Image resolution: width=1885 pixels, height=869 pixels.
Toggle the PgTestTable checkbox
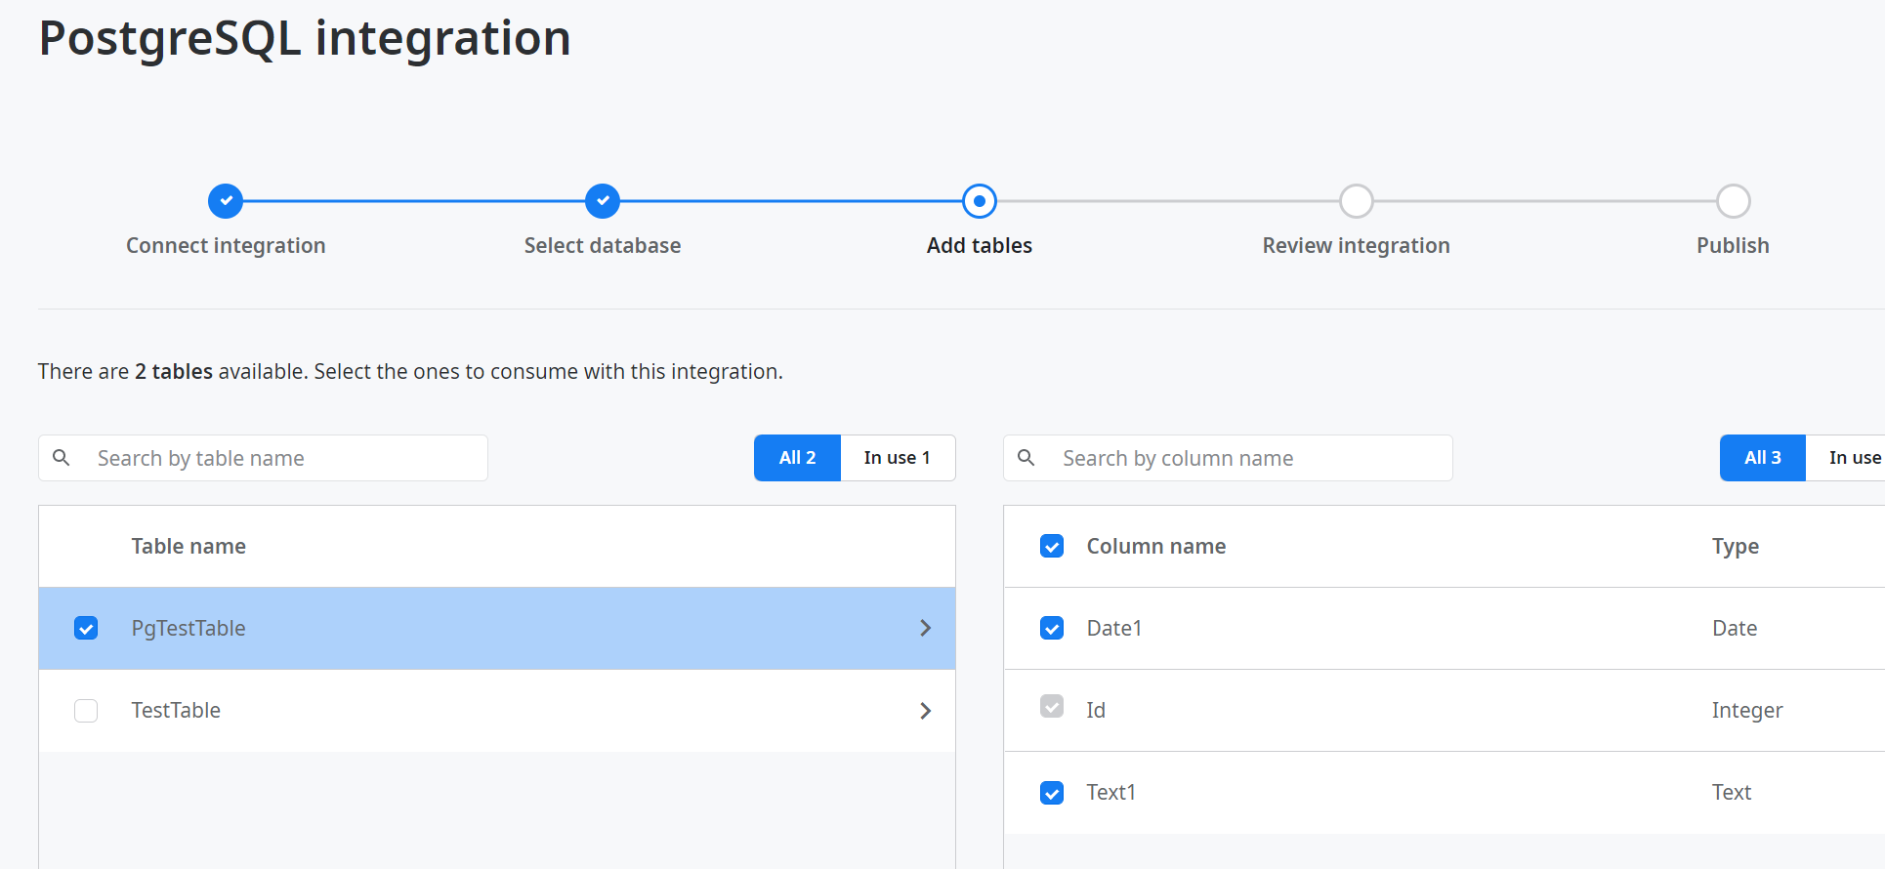pos(86,628)
